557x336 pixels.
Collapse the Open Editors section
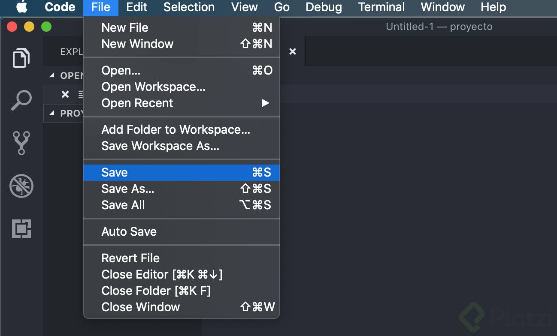click(52, 75)
